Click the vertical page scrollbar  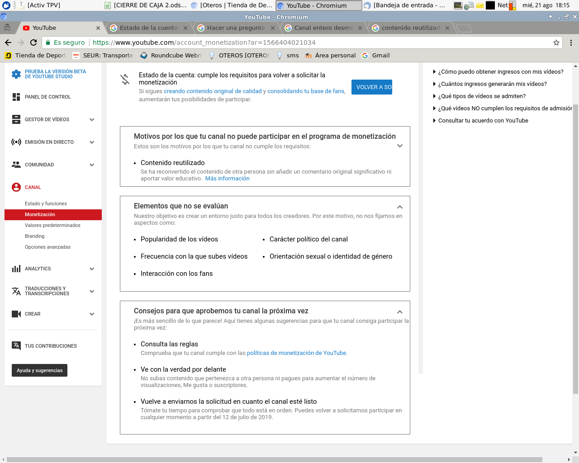(575, 250)
